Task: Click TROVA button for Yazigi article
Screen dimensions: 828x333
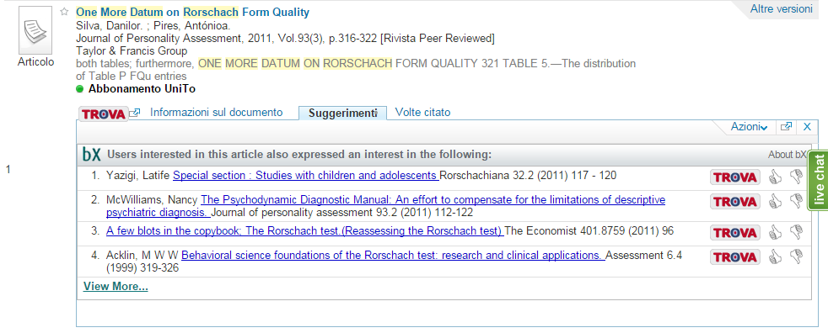Action: (735, 177)
